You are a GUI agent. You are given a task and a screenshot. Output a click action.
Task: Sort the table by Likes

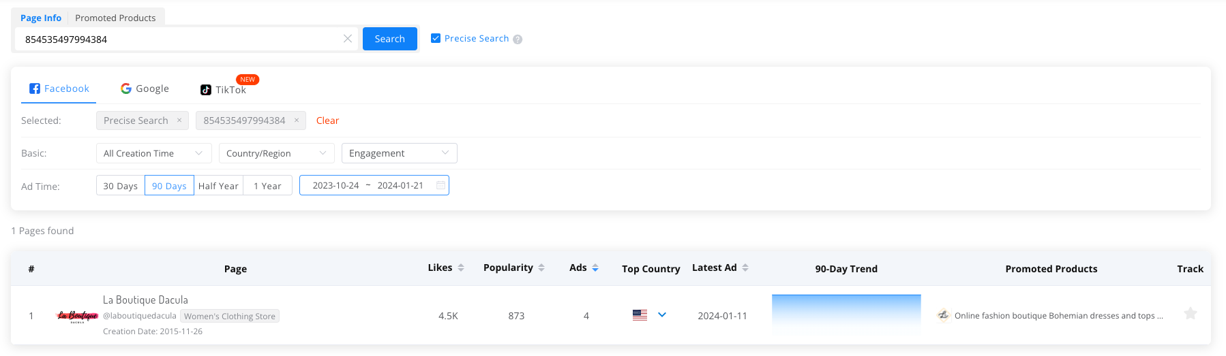click(461, 268)
